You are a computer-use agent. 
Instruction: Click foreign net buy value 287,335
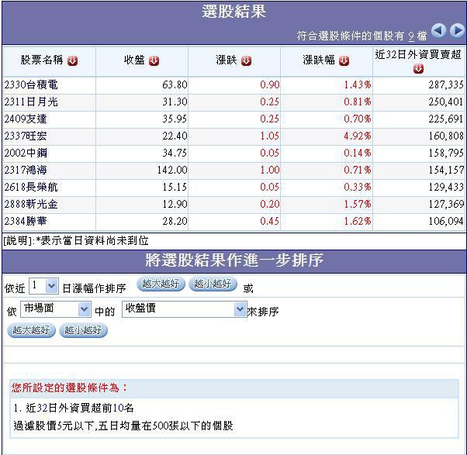point(446,84)
